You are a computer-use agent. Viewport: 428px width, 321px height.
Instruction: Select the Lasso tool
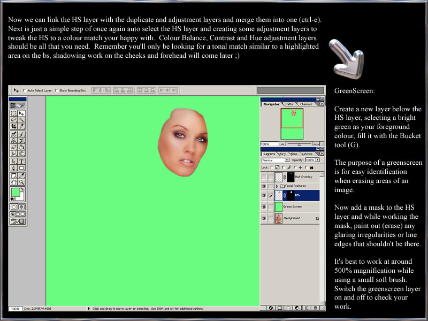coord(14,119)
